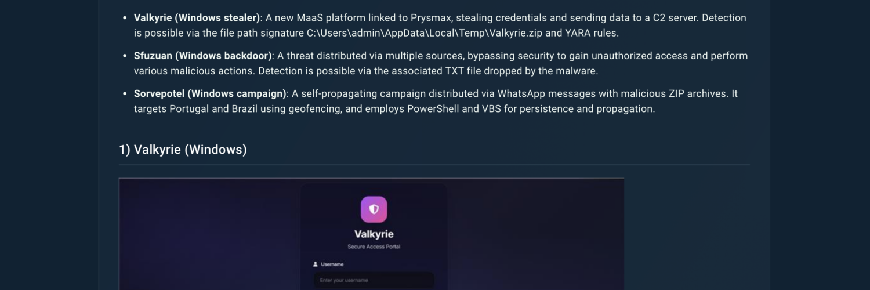Click the user icon beside Username
Screen dimensions: 870x290
(x=316, y=264)
